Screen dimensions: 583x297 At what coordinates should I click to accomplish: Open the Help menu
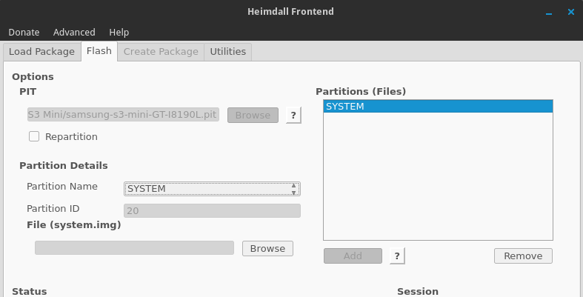click(119, 32)
